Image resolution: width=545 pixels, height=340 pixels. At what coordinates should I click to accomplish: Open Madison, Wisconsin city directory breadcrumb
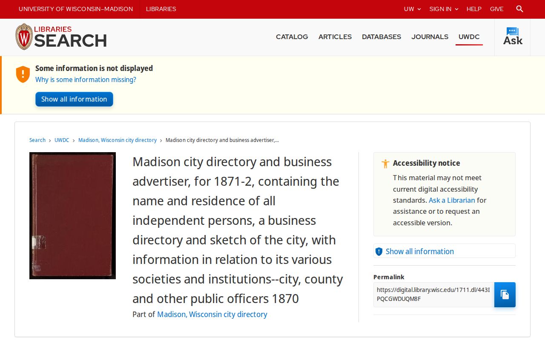(x=118, y=140)
